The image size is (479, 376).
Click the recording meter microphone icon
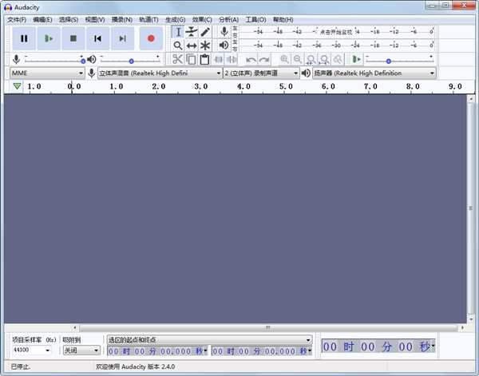(224, 31)
